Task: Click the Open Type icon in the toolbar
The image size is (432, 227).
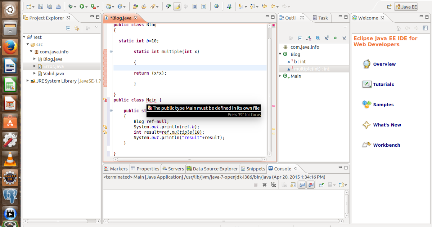Action: [x=135, y=6]
